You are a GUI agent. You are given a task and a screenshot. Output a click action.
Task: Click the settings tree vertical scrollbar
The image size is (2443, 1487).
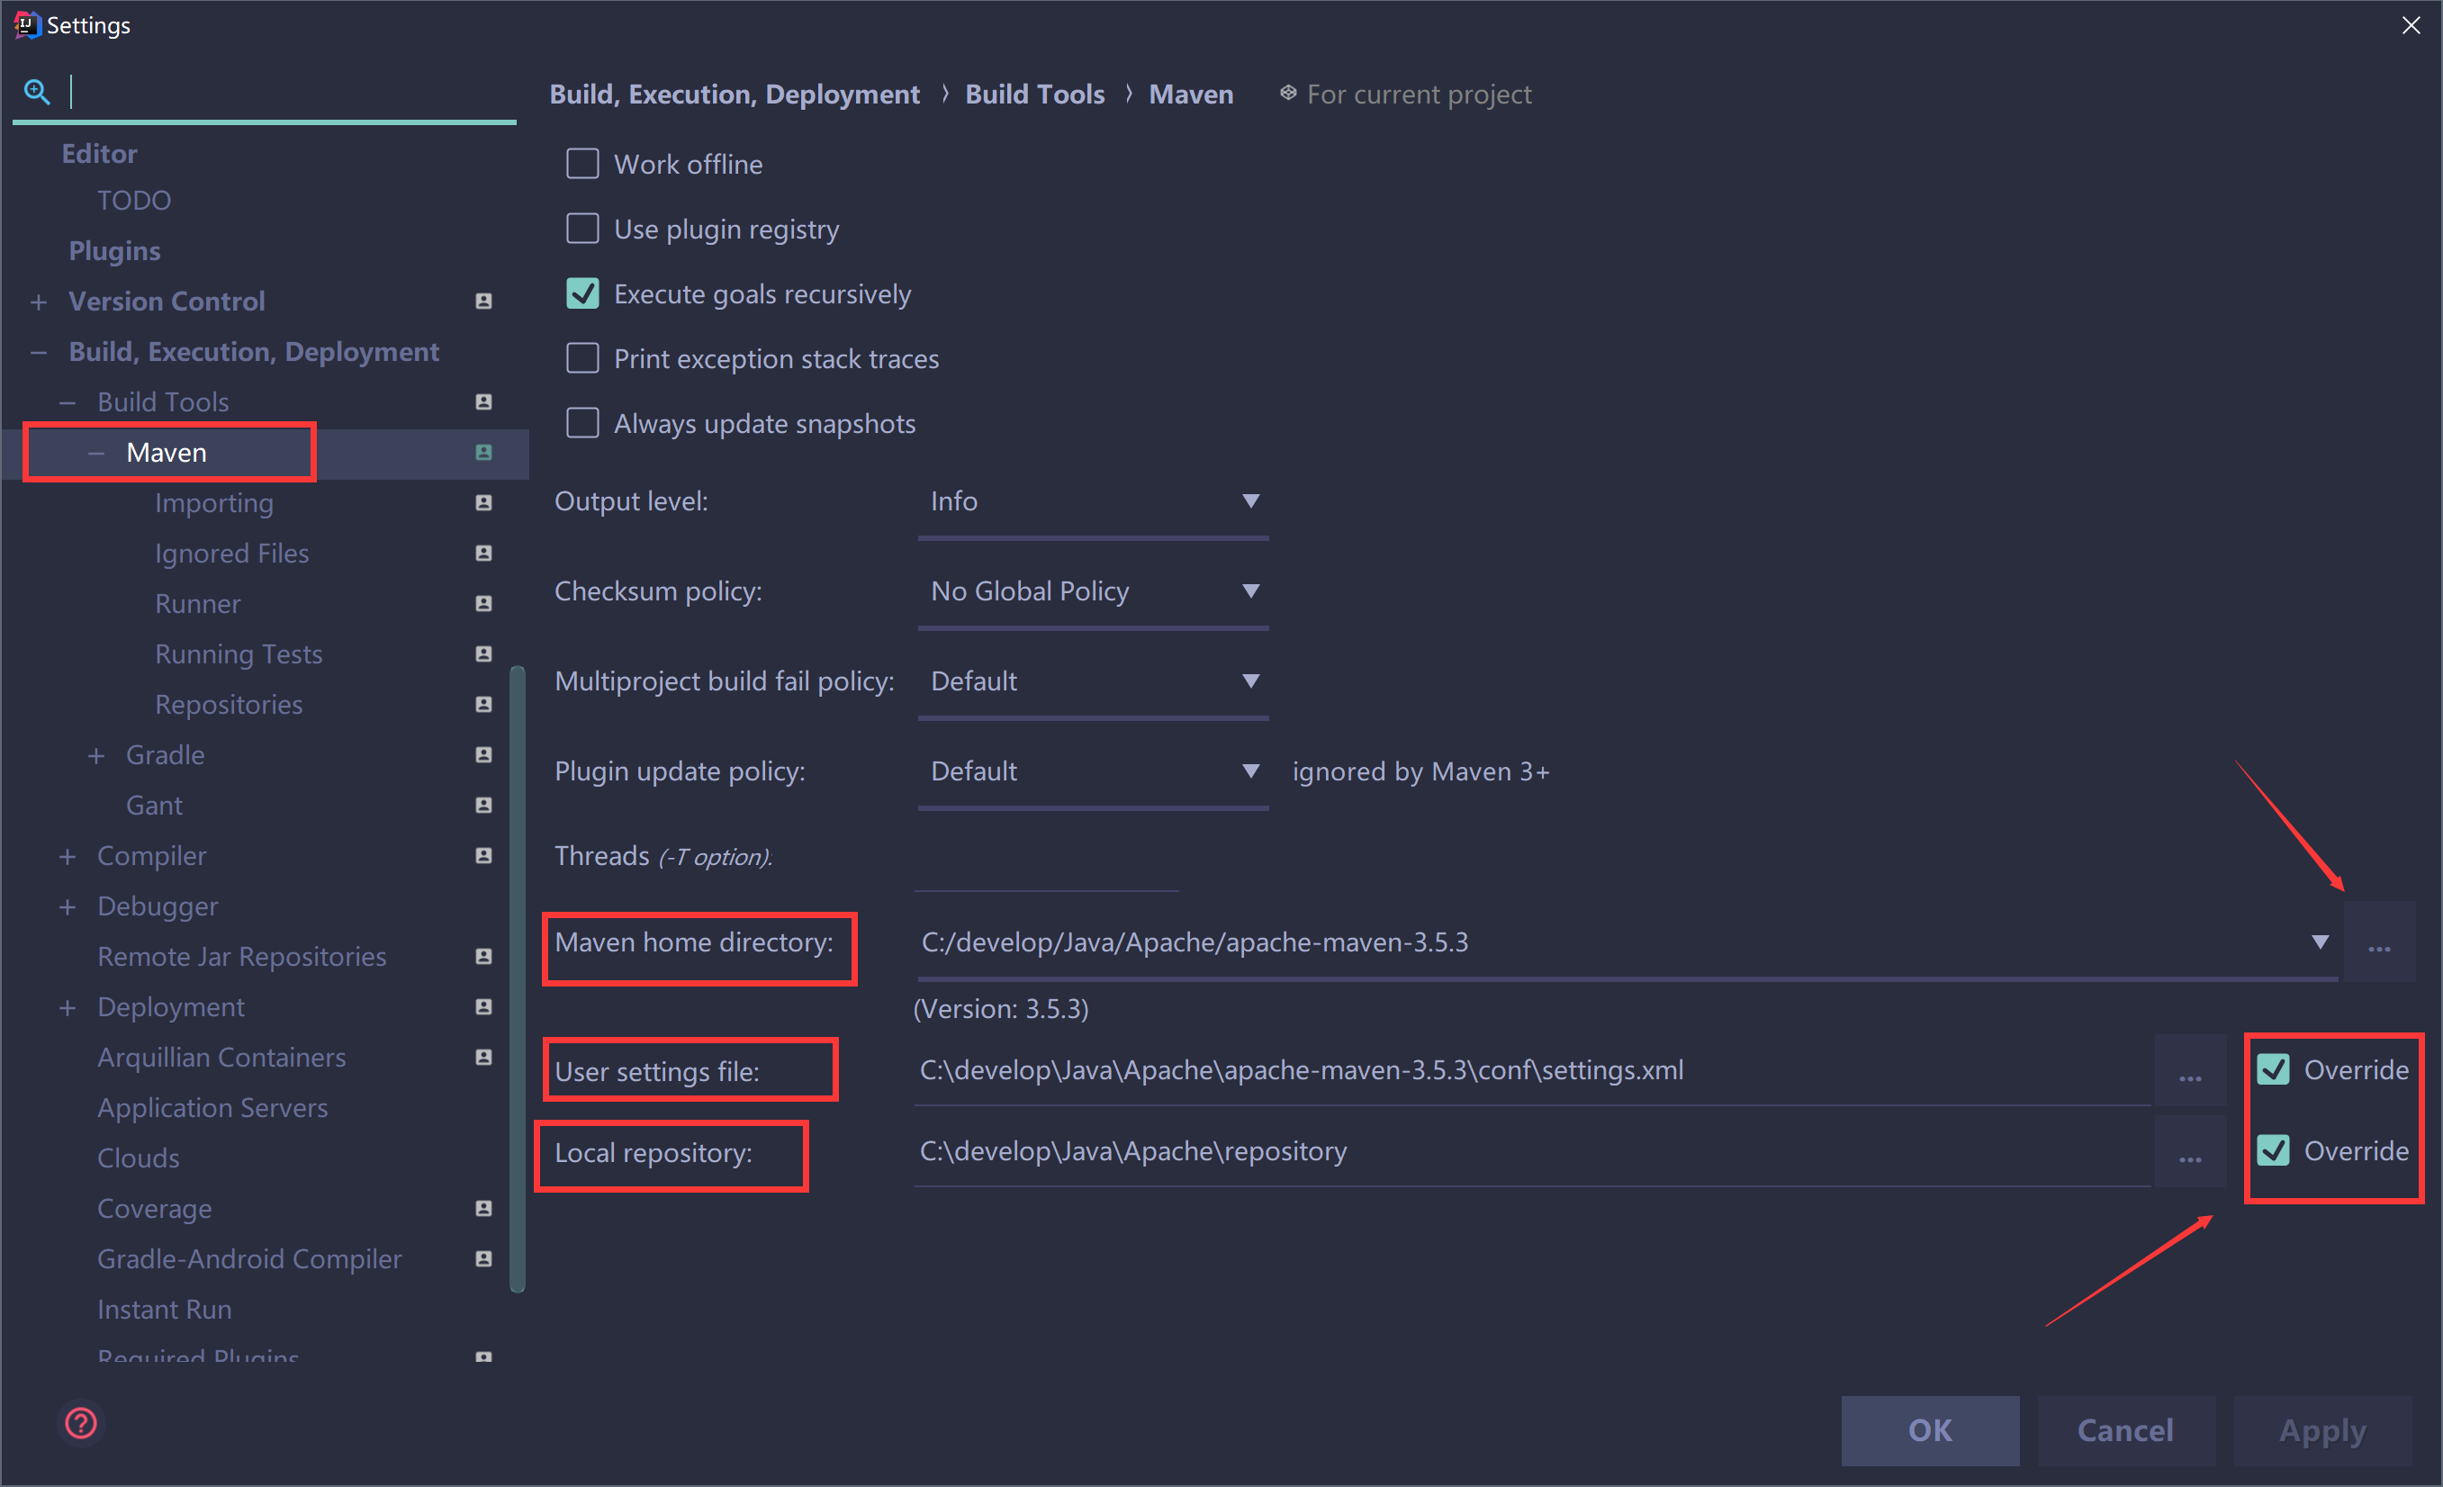pos(517,979)
